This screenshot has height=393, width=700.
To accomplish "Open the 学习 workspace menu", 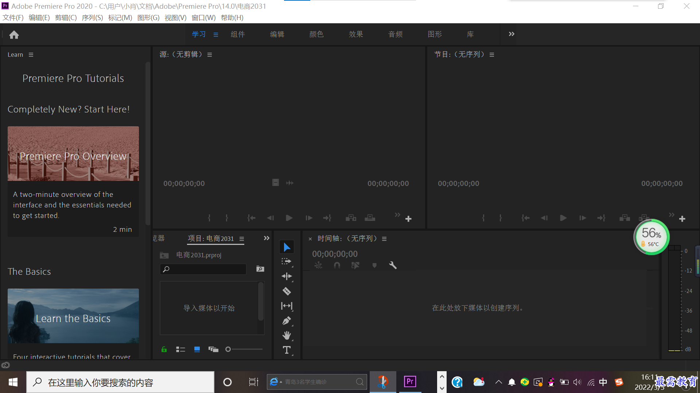I will coord(216,35).
